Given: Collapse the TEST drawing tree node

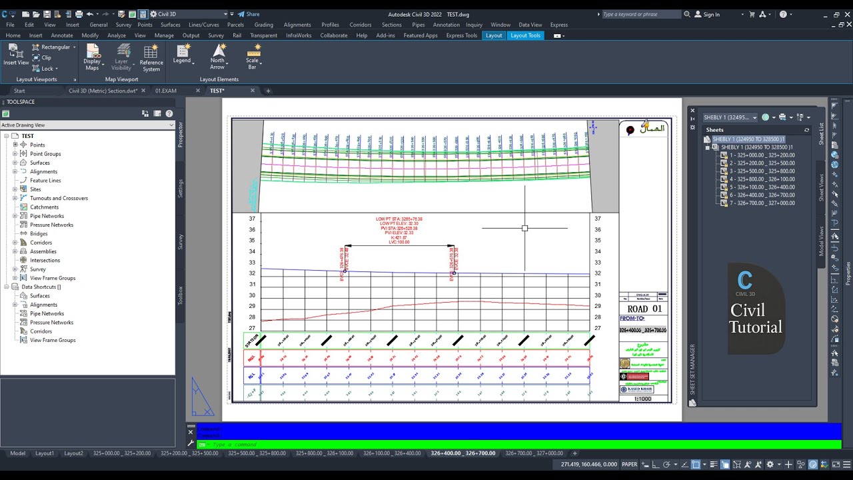Looking at the screenshot, I should click(6, 136).
